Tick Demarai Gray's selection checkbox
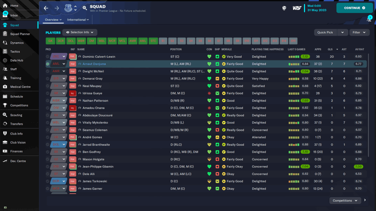The height and width of the screenshot is (211, 376). pyautogui.click(x=47, y=78)
